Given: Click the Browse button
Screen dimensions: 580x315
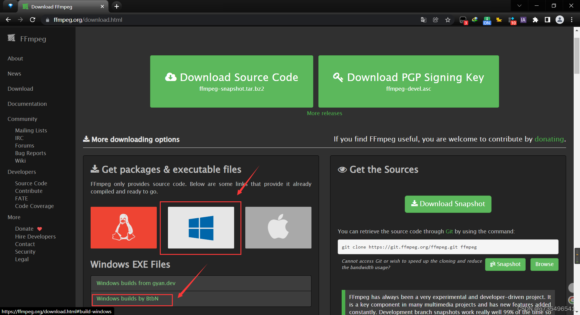Looking at the screenshot, I should tap(544, 264).
